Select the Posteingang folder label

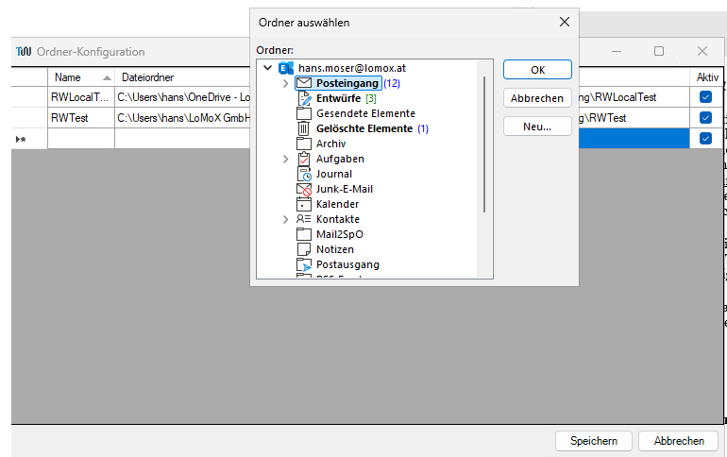tap(347, 83)
